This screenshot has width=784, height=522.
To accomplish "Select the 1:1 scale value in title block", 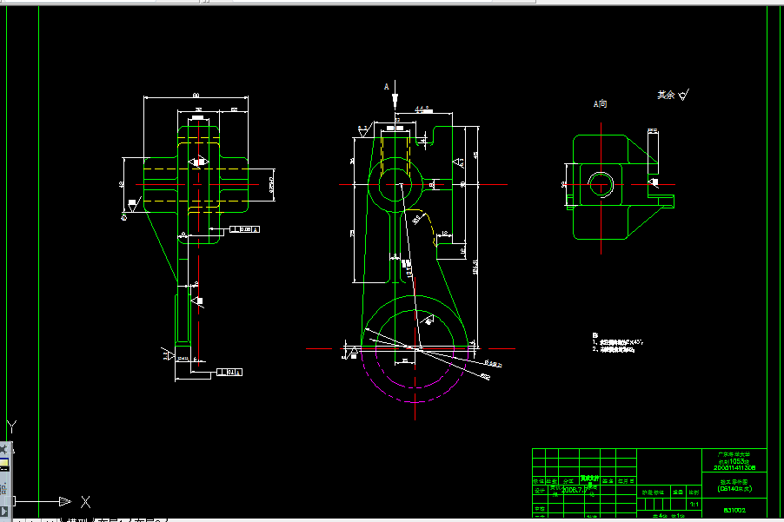I will click(694, 505).
